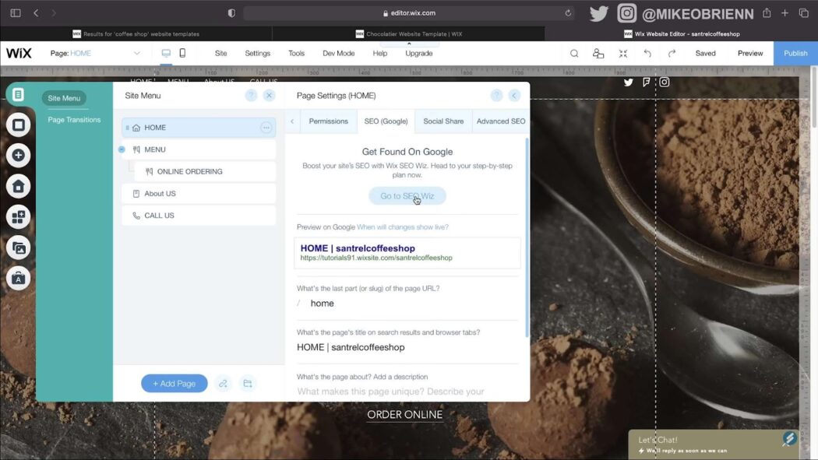Switch to the Advanced SEO tab
818x460 pixels.
coord(501,121)
